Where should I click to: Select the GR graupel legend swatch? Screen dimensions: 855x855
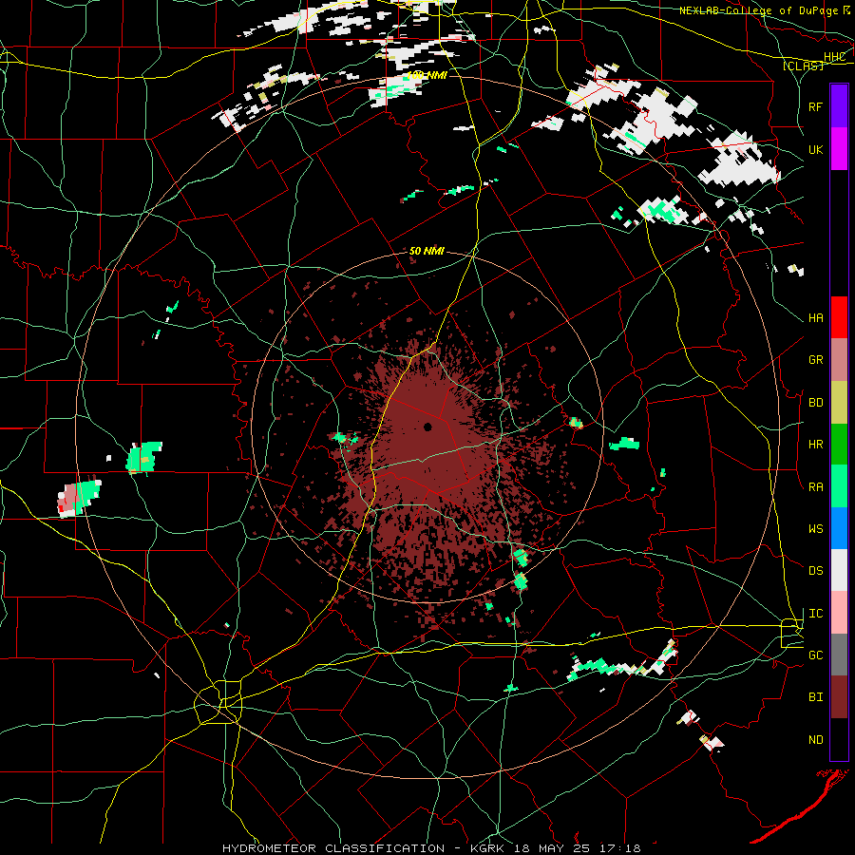(839, 360)
